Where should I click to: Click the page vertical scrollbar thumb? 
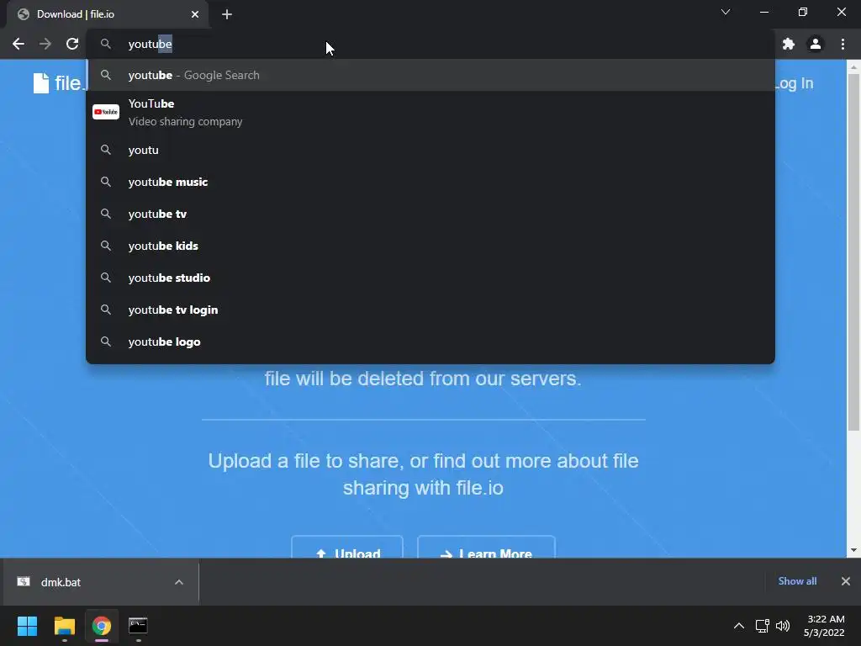click(x=853, y=252)
